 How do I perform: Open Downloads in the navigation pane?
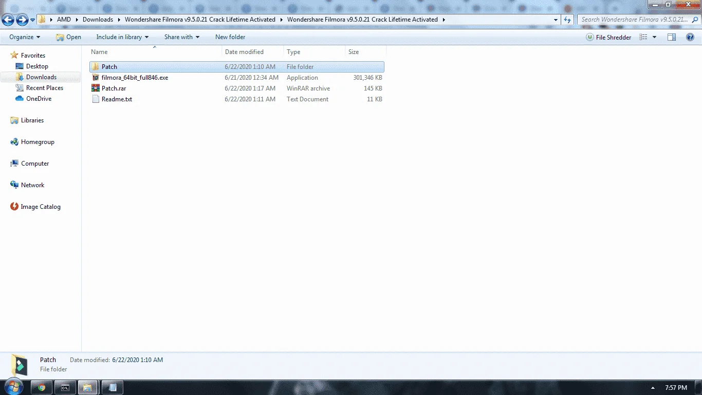36,77
